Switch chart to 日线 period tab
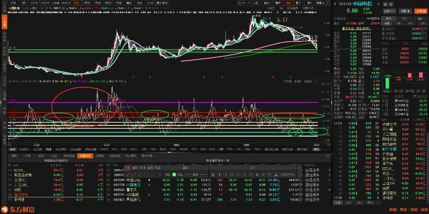 click(76, 3)
